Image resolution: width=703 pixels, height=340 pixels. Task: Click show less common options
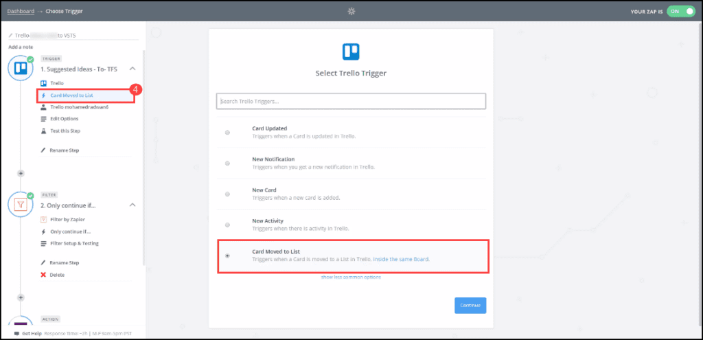coord(351,277)
